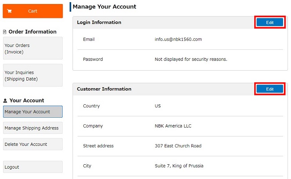Select Manage Your Account menu item
291x179 pixels.
pyautogui.click(x=33, y=112)
